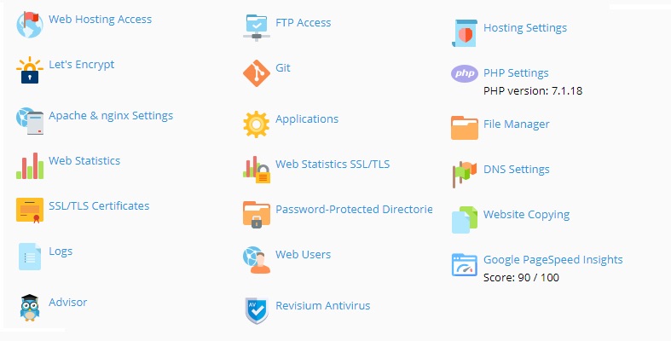Click the PHP Settings purple icon
The image size is (671, 341).
[x=464, y=74]
